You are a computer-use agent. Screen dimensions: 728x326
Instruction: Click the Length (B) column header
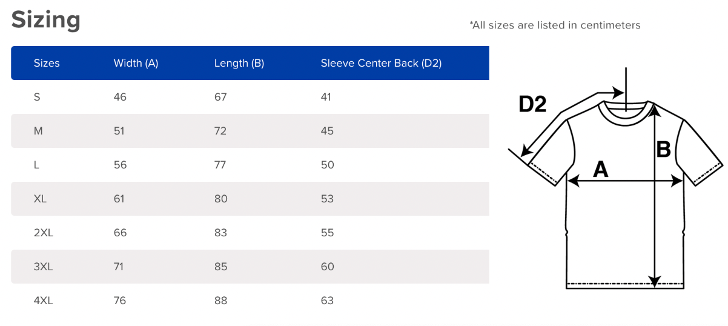coord(239,63)
